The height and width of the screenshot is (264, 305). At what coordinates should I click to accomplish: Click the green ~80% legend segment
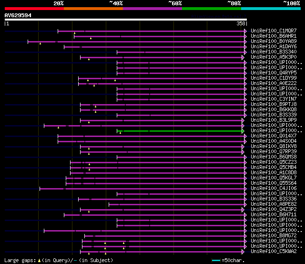click(x=212, y=9)
